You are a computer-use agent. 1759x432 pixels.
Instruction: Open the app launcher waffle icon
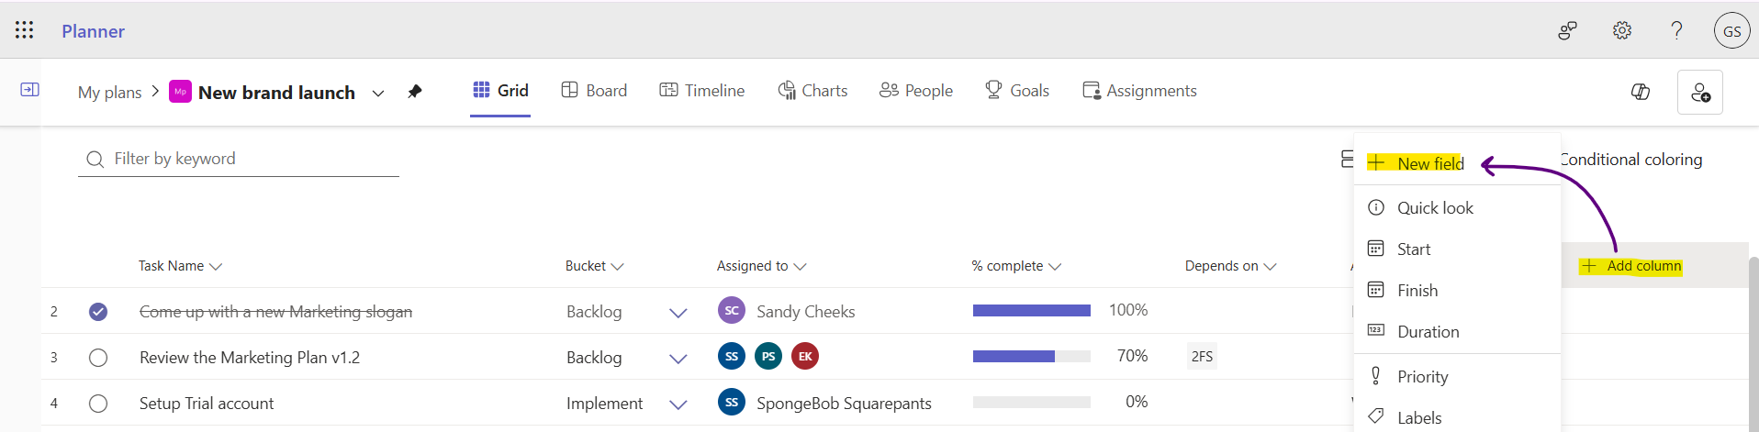25,30
